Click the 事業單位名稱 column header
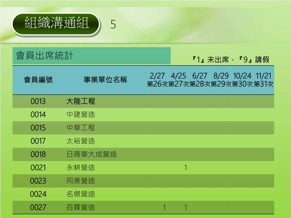 click(105, 80)
